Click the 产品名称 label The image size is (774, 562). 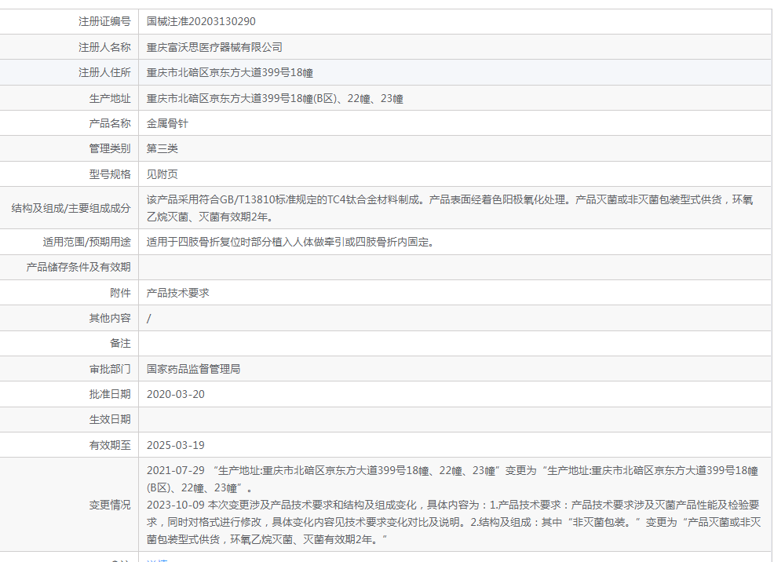tap(110, 123)
